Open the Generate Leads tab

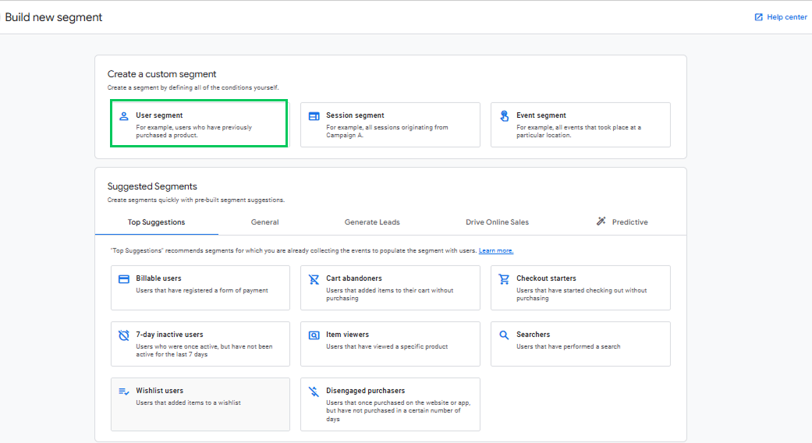point(372,222)
